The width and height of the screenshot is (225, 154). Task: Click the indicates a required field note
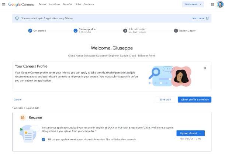pos(26,108)
